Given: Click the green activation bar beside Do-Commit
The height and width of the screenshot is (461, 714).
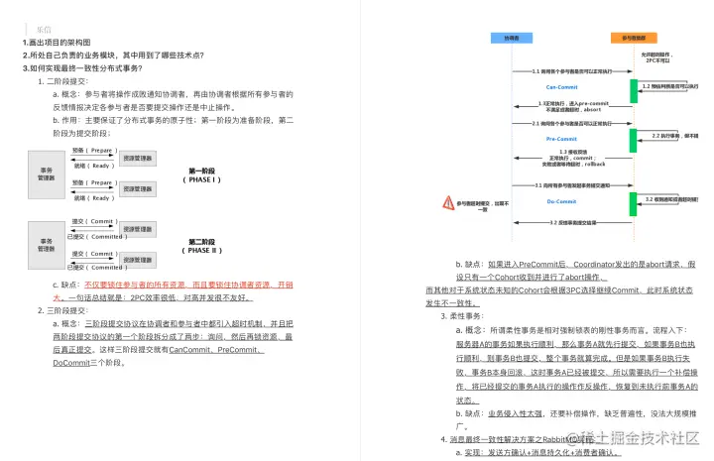Looking at the screenshot, I should click(x=633, y=204).
